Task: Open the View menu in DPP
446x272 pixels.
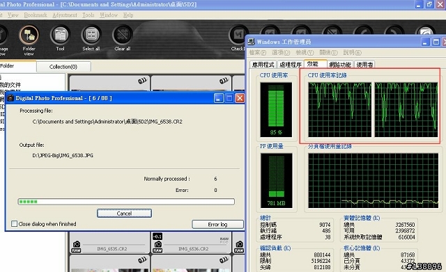Action: (x=13, y=15)
